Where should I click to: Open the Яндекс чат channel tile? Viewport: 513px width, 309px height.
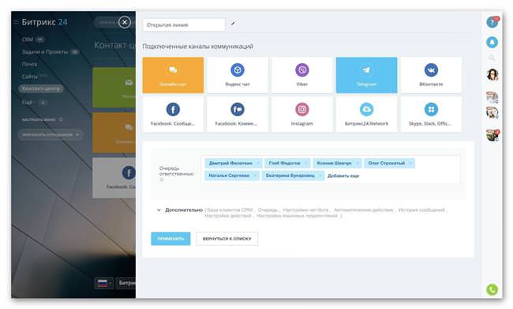(x=238, y=75)
